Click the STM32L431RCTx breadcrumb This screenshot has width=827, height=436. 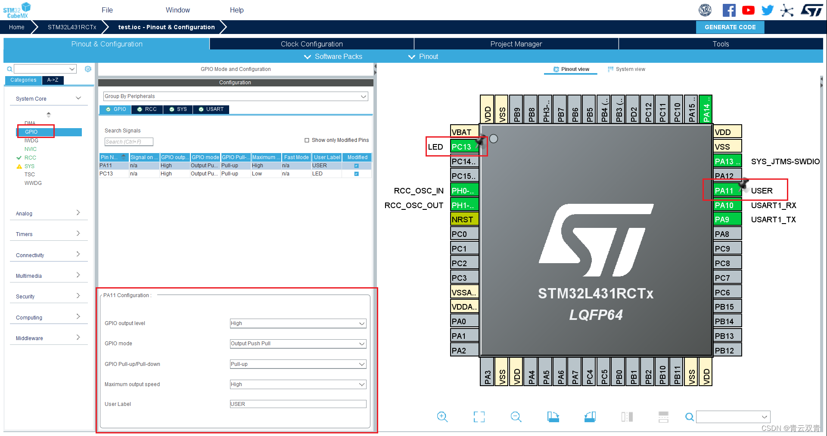click(72, 27)
